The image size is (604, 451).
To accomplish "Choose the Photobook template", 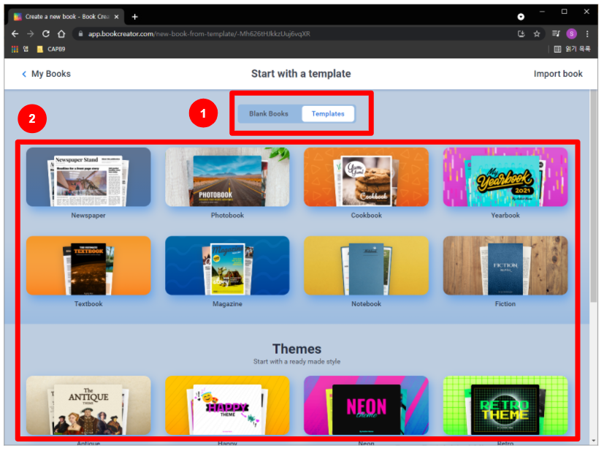I will pyautogui.click(x=227, y=177).
